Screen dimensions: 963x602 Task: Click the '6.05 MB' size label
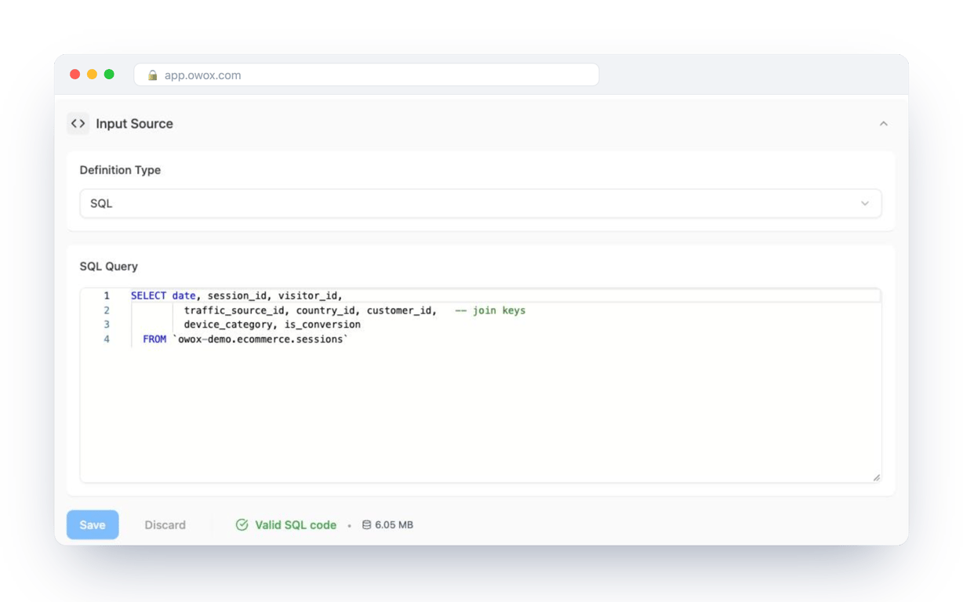[x=394, y=525]
